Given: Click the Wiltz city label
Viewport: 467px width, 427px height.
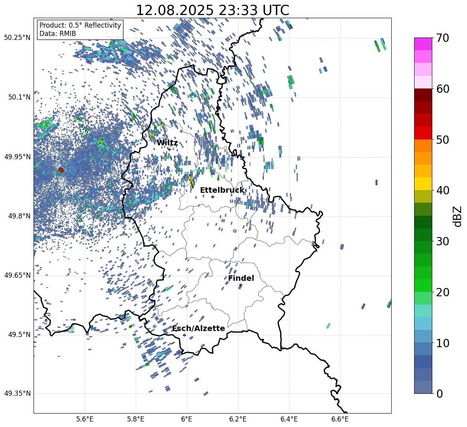Looking at the screenshot, I should [167, 143].
